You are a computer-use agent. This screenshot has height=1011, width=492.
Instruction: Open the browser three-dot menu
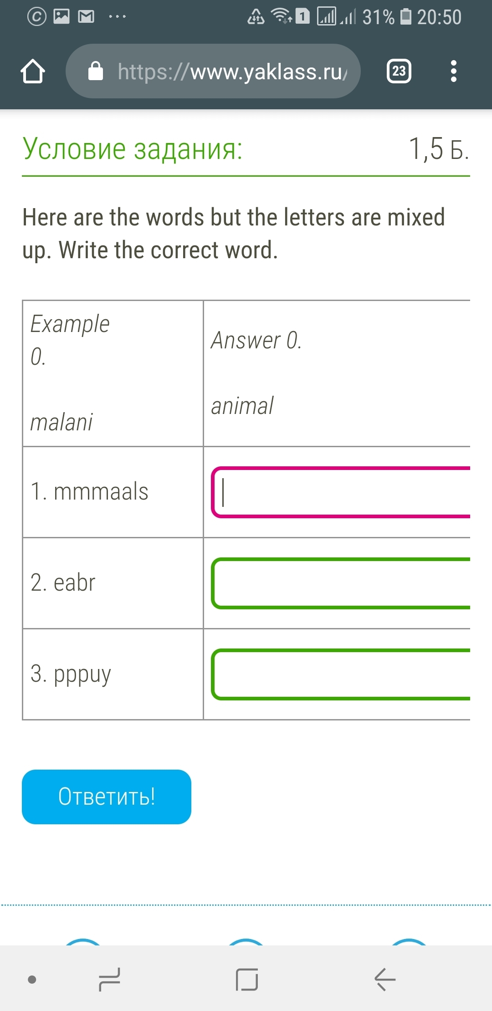(453, 71)
